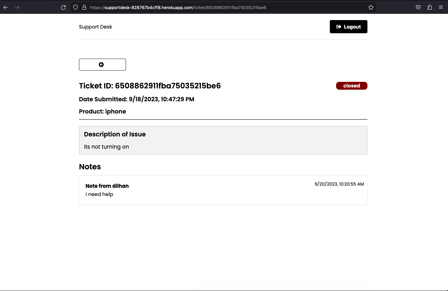The width and height of the screenshot is (448, 291).
Task: Open the Save to Pocket icon
Action: coord(418,7)
